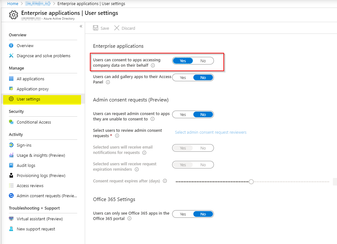Click the Virtual assistant icon
The image size is (337, 244).
(11, 219)
